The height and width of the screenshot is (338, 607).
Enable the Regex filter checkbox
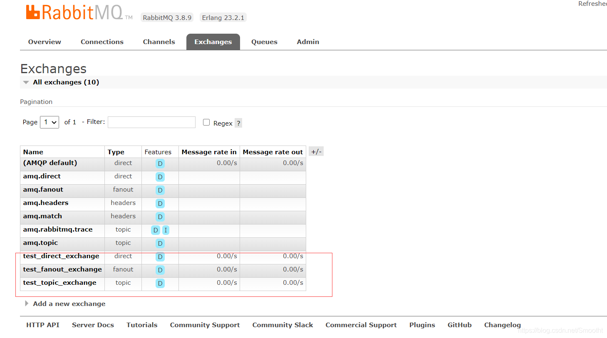(206, 122)
